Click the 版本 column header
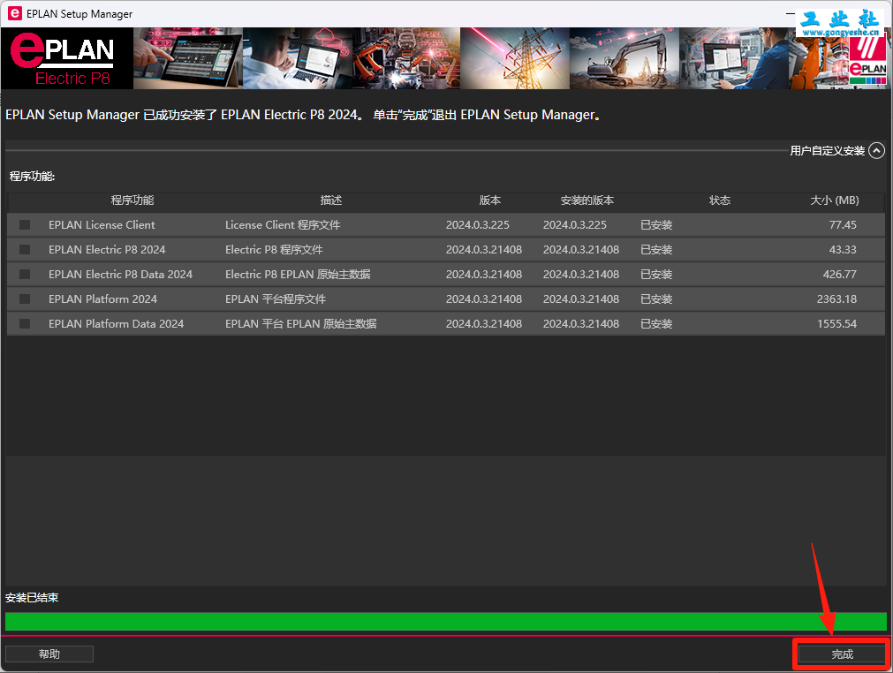Image resolution: width=893 pixels, height=673 pixels. [490, 200]
